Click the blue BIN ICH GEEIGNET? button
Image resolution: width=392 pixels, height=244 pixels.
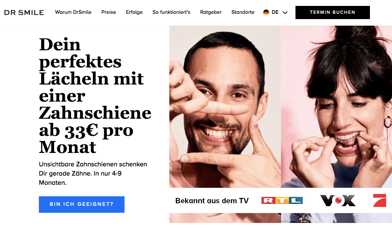(81, 204)
